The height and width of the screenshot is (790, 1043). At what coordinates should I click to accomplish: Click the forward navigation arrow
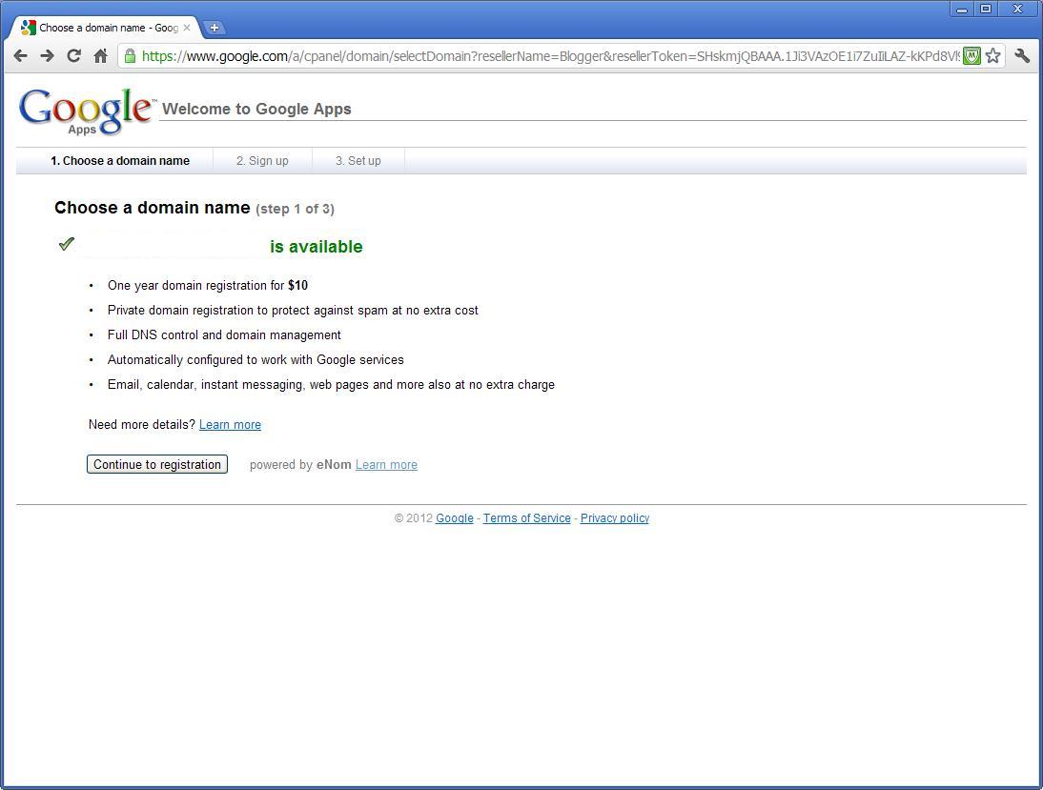pos(47,56)
